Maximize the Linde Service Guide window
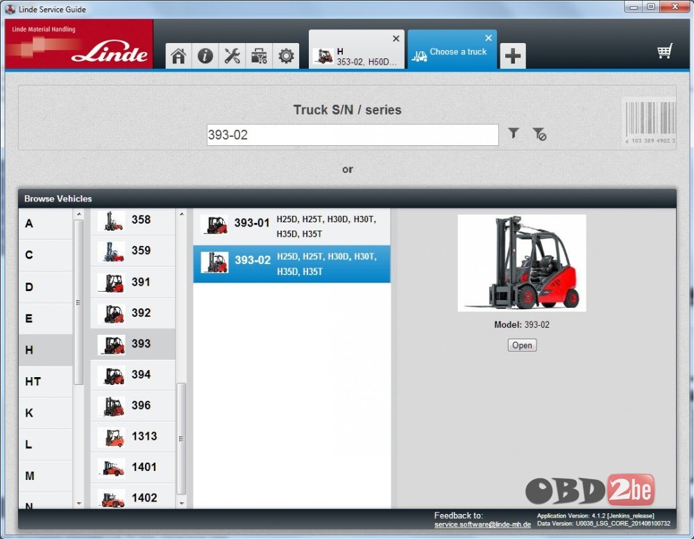This screenshot has width=694, height=539. click(651, 7)
